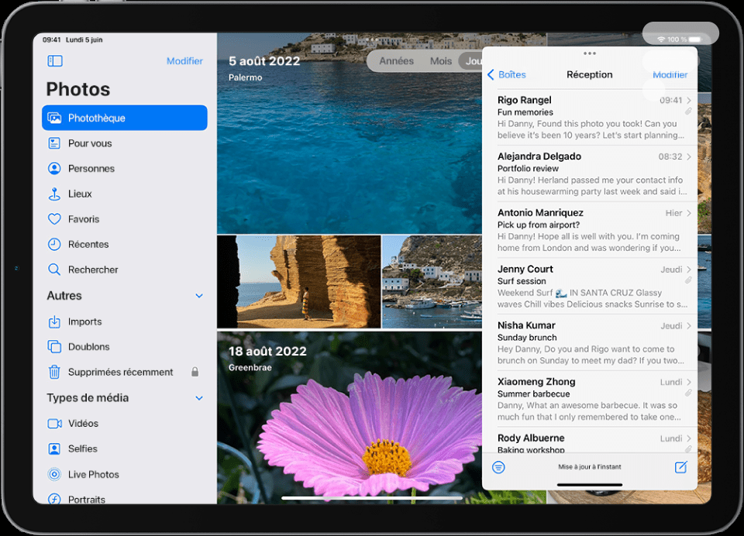Screen dimensions: 744x536
Task: Go back to Boîtes mailboxes
Action: 507,75
